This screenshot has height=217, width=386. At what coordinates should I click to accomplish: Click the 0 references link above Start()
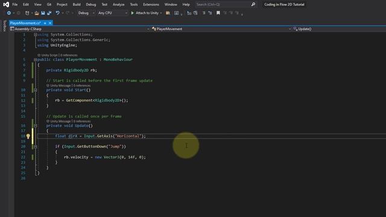pos(82,86)
